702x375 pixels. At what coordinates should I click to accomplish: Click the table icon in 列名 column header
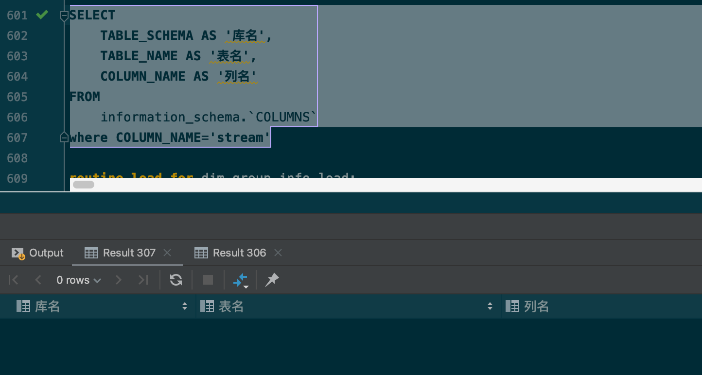coord(512,306)
